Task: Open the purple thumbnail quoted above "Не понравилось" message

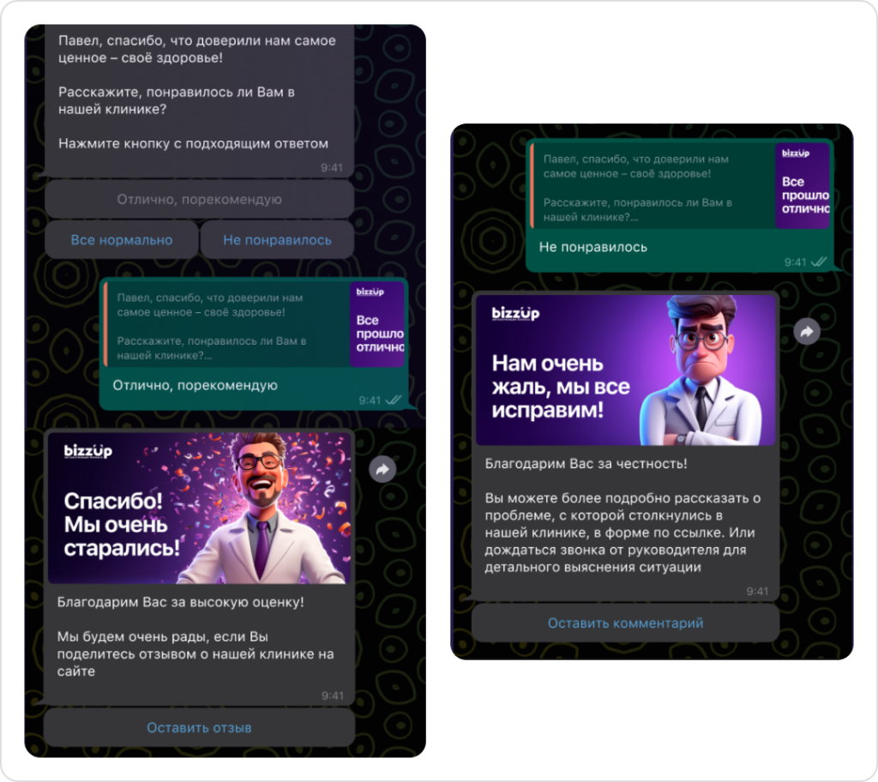Action: pos(803,185)
